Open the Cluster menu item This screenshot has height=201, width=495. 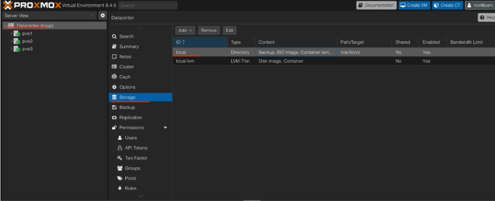pyautogui.click(x=141, y=67)
